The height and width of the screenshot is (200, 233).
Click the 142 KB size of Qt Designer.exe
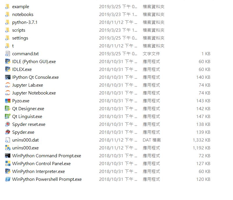pos(203,109)
